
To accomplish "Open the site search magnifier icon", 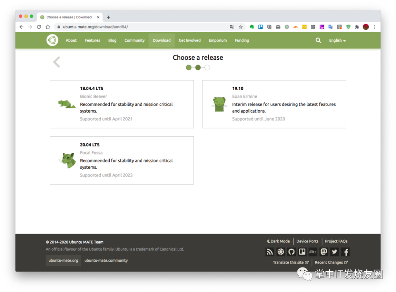I will tap(318, 40).
